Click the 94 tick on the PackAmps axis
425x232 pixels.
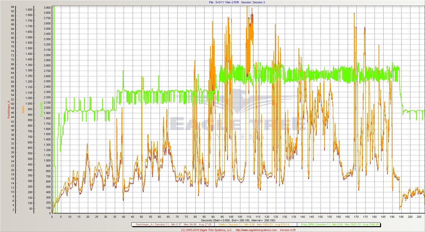(x=12, y=7)
